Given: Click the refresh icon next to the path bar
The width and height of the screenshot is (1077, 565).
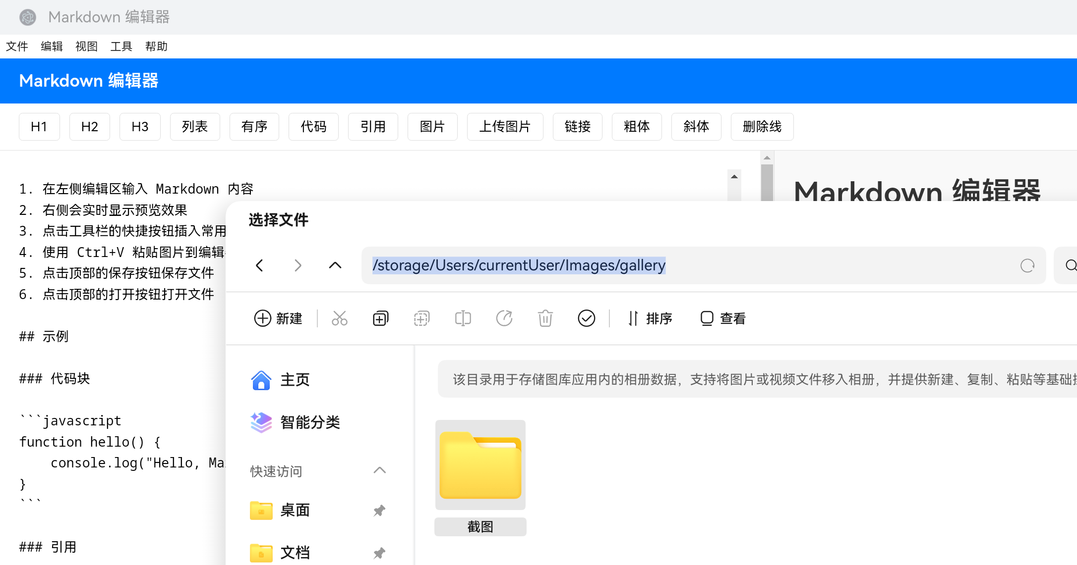Looking at the screenshot, I should (1027, 265).
